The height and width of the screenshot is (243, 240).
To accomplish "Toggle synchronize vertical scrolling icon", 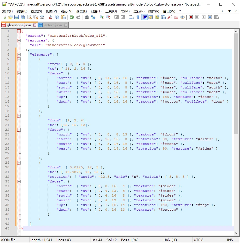I will (116, 17).
